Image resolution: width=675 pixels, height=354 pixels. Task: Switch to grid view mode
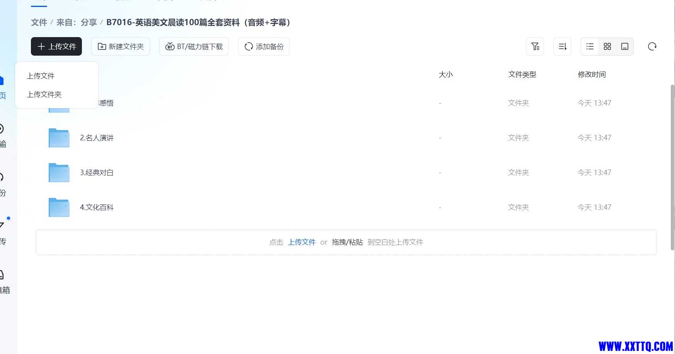(x=607, y=46)
